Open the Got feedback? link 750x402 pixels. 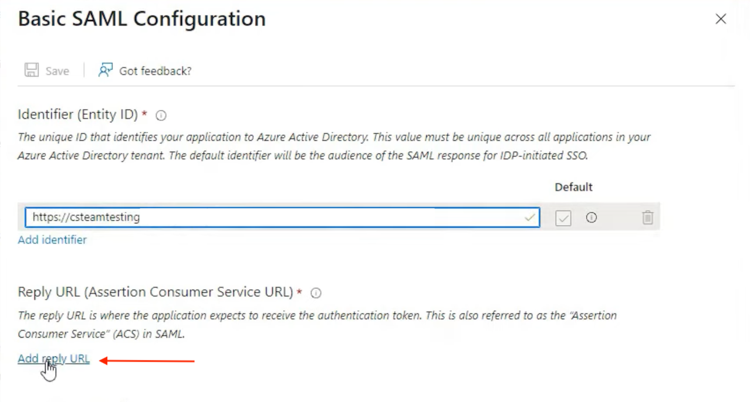pyautogui.click(x=155, y=71)
